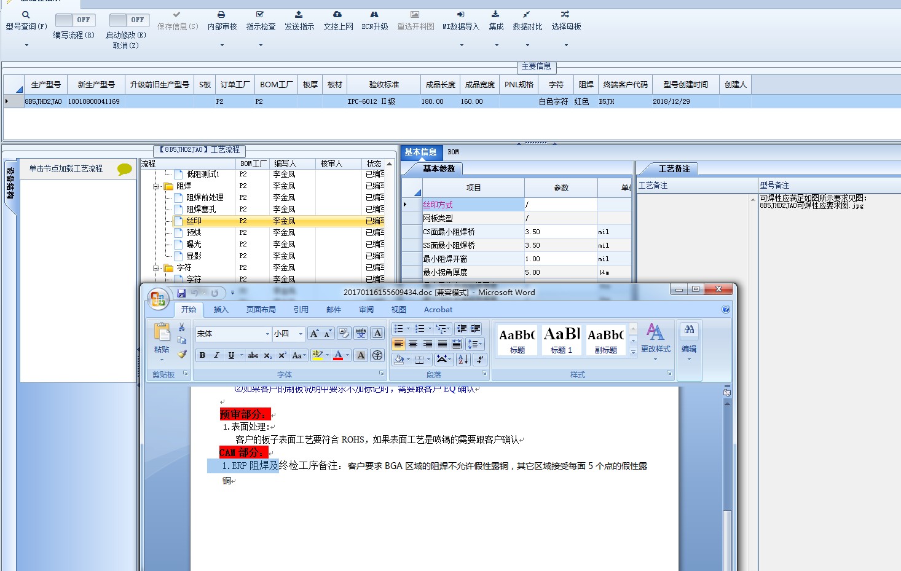The image size is (901, 571).
Task: Switch to the 插入 ribbon tab in Word
Action: 221,310
